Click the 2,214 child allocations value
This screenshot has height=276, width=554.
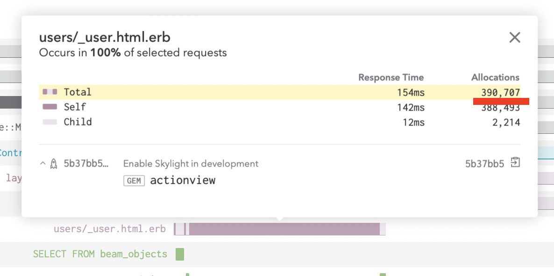[x=506, y=123]
